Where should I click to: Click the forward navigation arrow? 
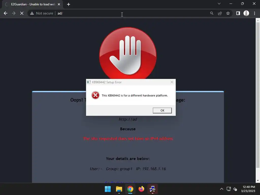pyautogui.click(x=14, y=13)
